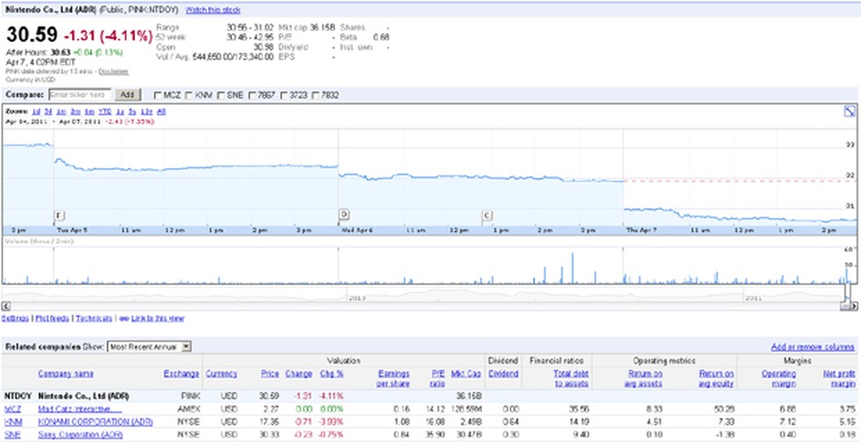Click the Add compare button
This screenshot has height=442, width=861.
pos(128,95)
